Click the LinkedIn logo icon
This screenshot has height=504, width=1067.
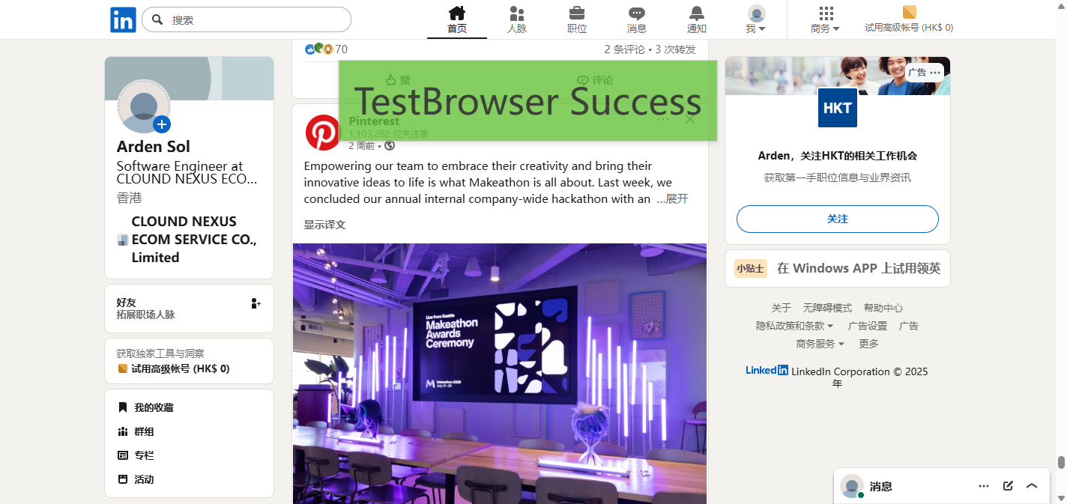[123, 19]
